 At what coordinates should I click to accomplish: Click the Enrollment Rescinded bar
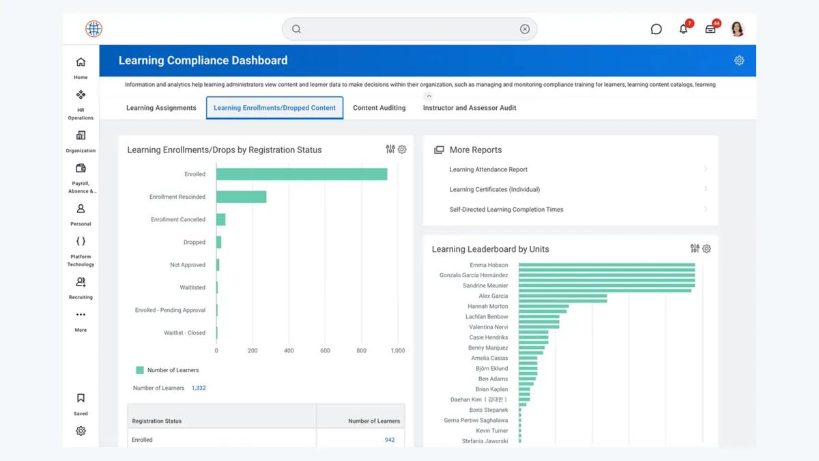[x=241, y=197]
